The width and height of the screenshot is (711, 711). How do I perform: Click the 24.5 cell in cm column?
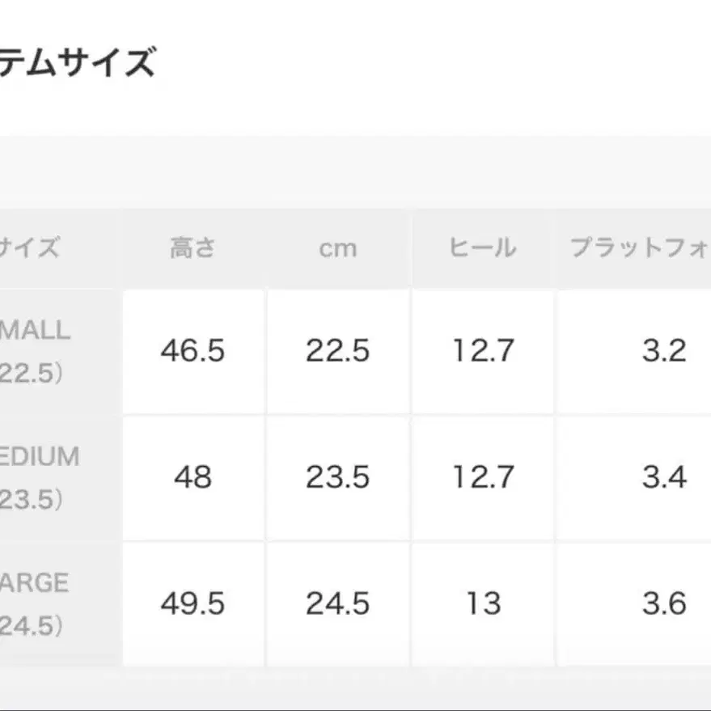(x=337, y=603)
